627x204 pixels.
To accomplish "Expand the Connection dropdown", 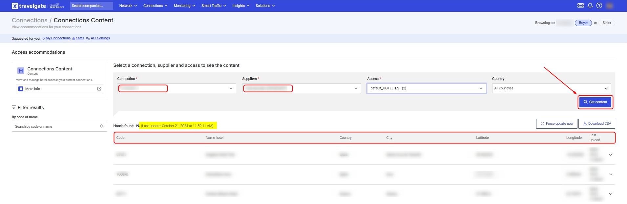I will click(177, 88).
